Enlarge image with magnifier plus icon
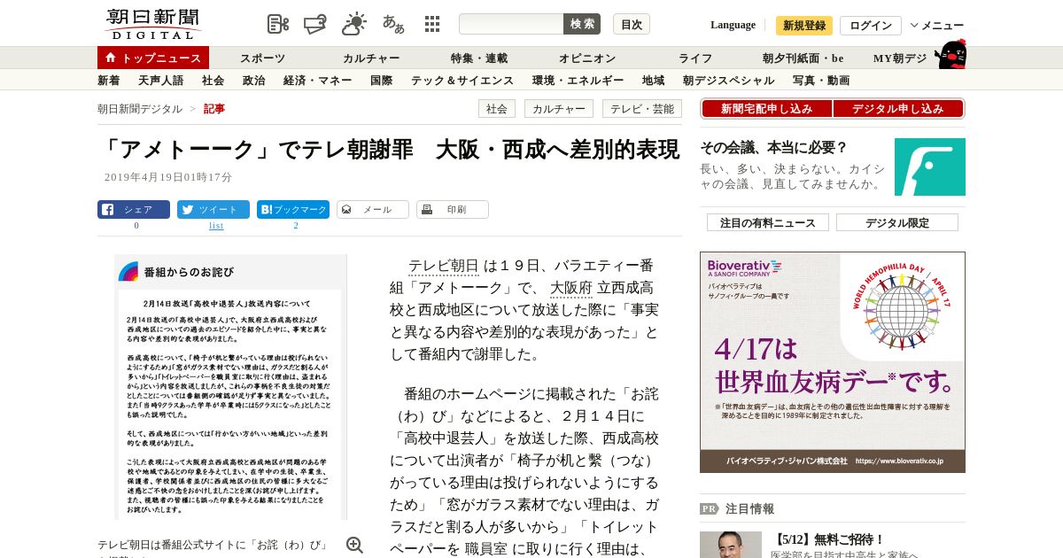 click(354, 545)
